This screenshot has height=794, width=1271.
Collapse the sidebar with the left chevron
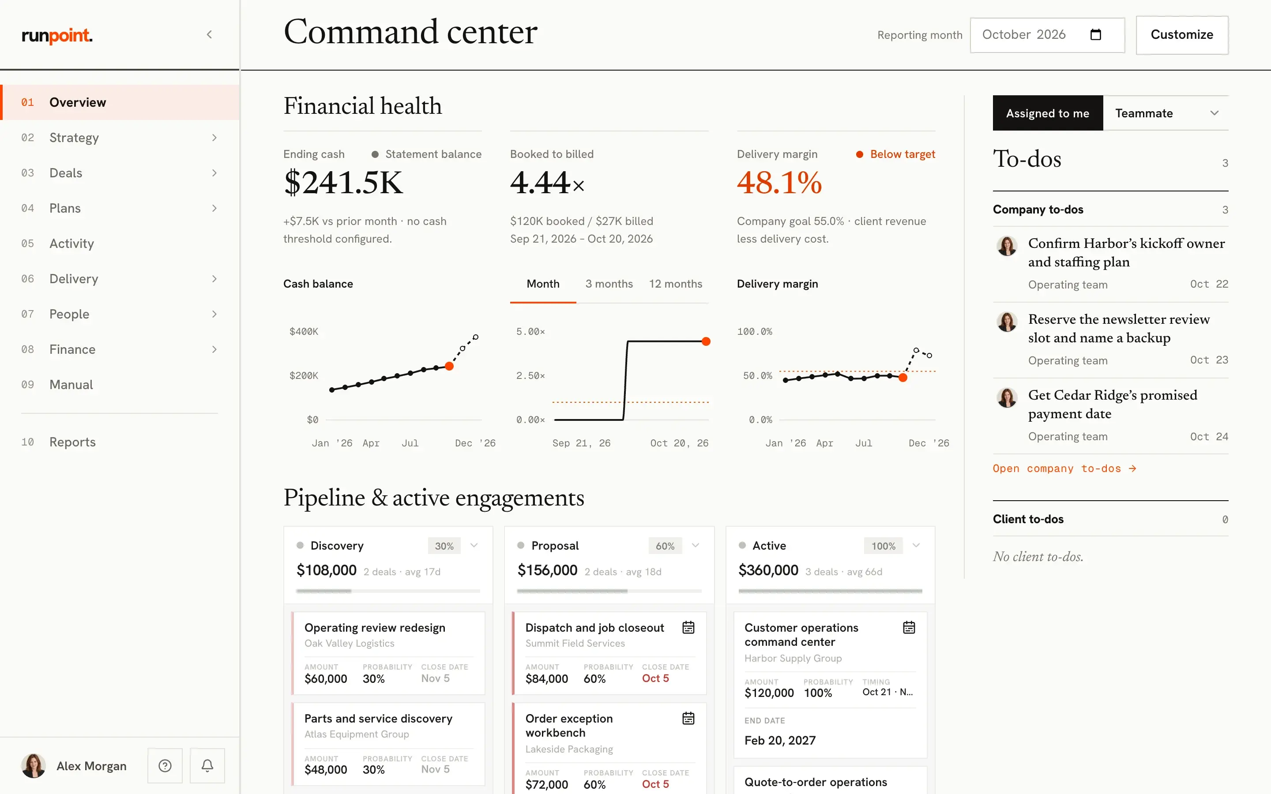(210, 35)
